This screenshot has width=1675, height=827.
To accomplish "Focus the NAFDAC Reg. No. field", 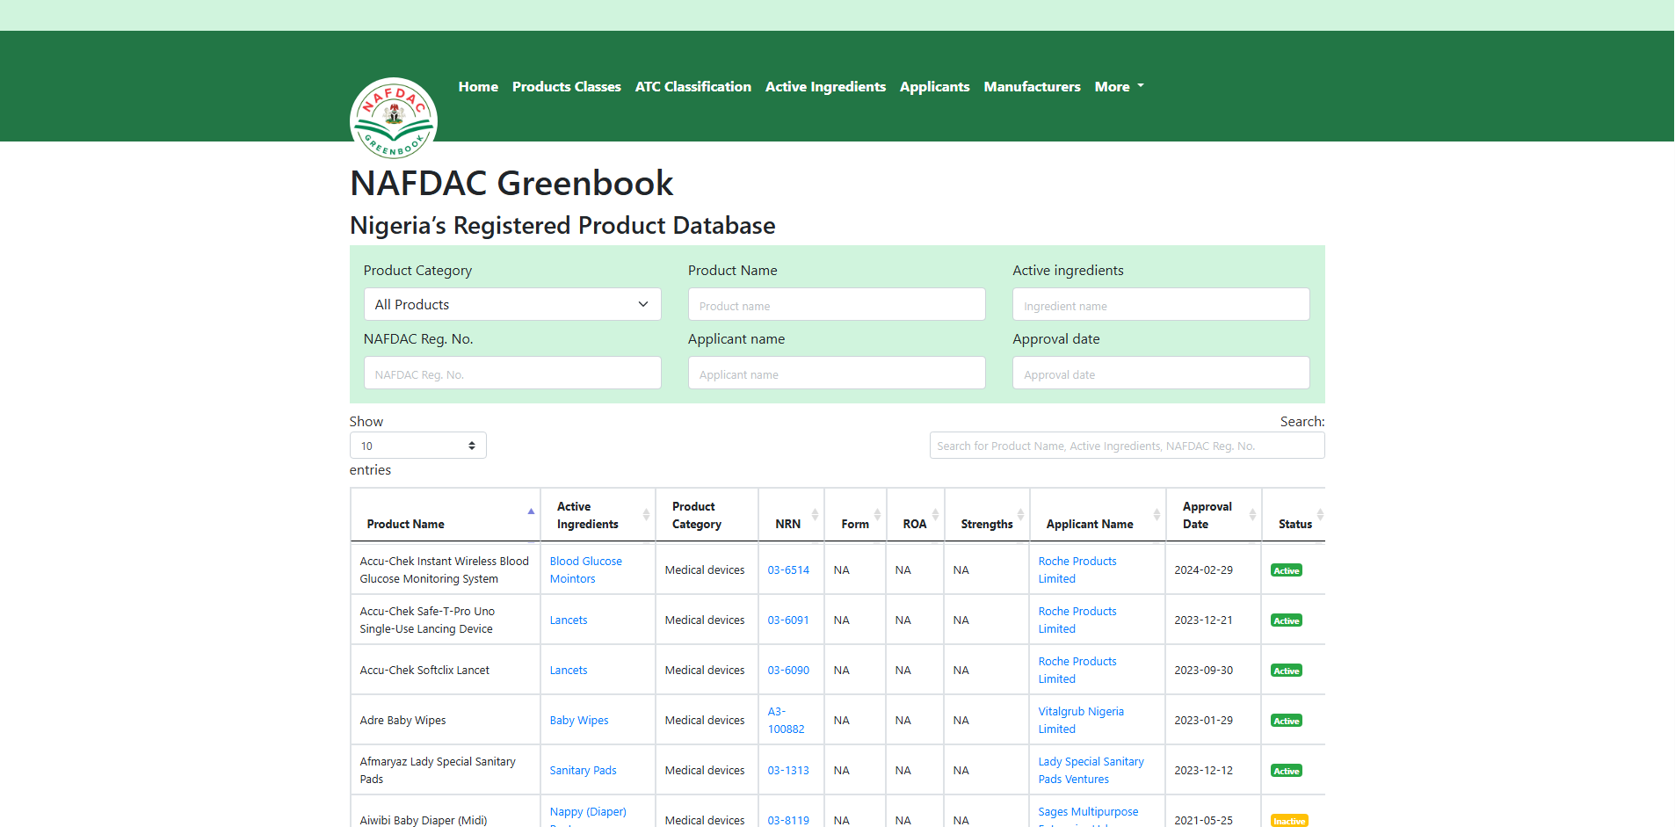I will [512, 373].
